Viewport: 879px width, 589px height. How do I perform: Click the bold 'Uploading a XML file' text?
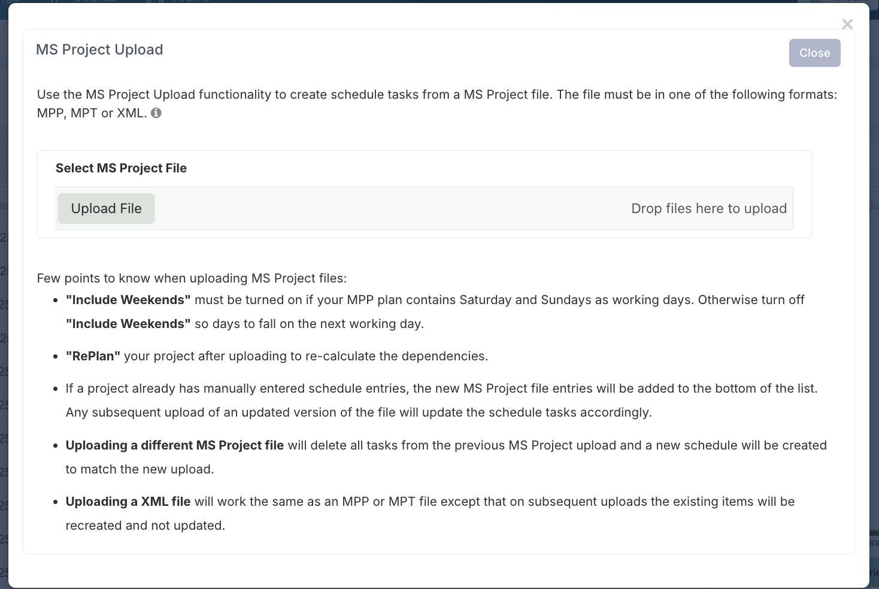128,502
